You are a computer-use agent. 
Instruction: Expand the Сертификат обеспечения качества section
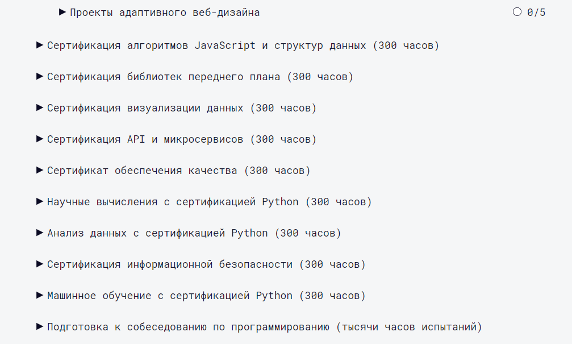(40, 170)
